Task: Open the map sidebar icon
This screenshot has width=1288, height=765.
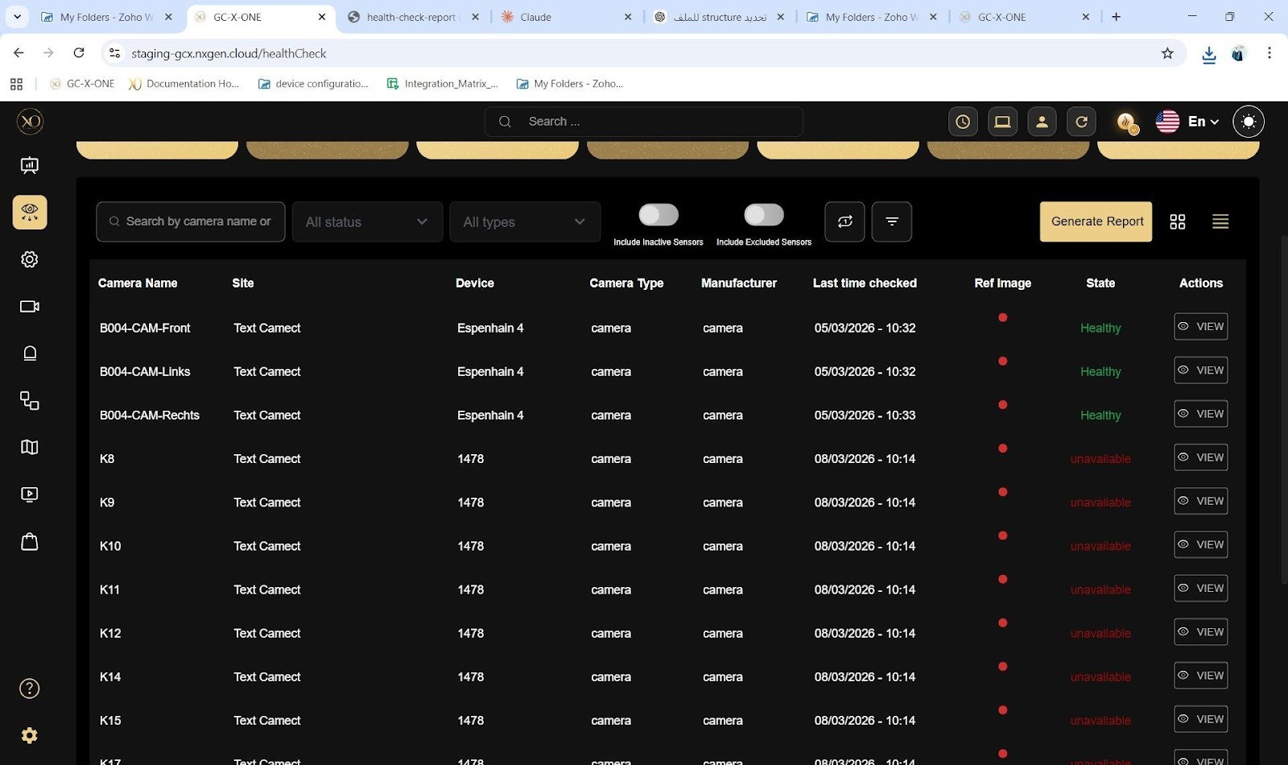Action: [30, 447]
